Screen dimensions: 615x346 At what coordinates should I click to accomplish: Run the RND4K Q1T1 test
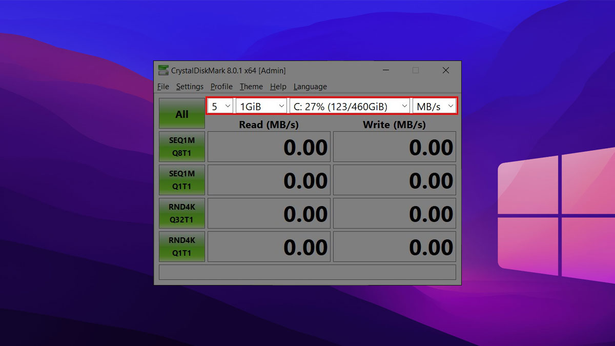(182, 247)
